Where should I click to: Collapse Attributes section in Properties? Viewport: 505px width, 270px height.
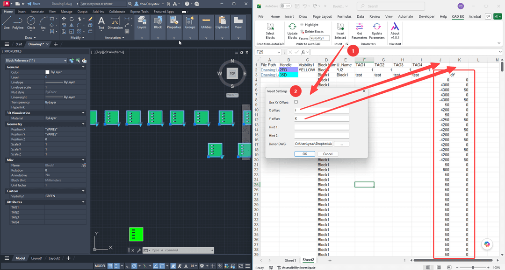(x=83, y=202)
